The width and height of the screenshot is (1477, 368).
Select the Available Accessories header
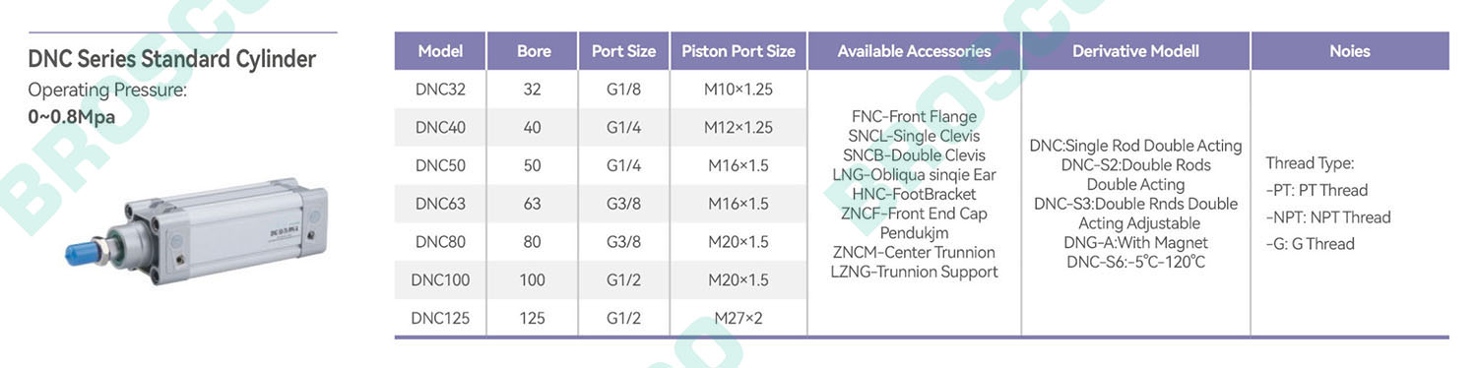pyautogui.click(x=914, y=51)
